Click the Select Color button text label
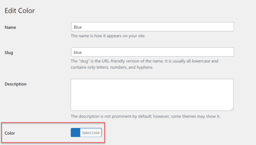This screenshot has width=256, height=145. tap(91, 133)
